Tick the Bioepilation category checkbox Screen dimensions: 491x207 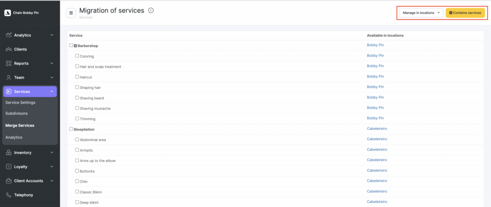click(71, 129)
